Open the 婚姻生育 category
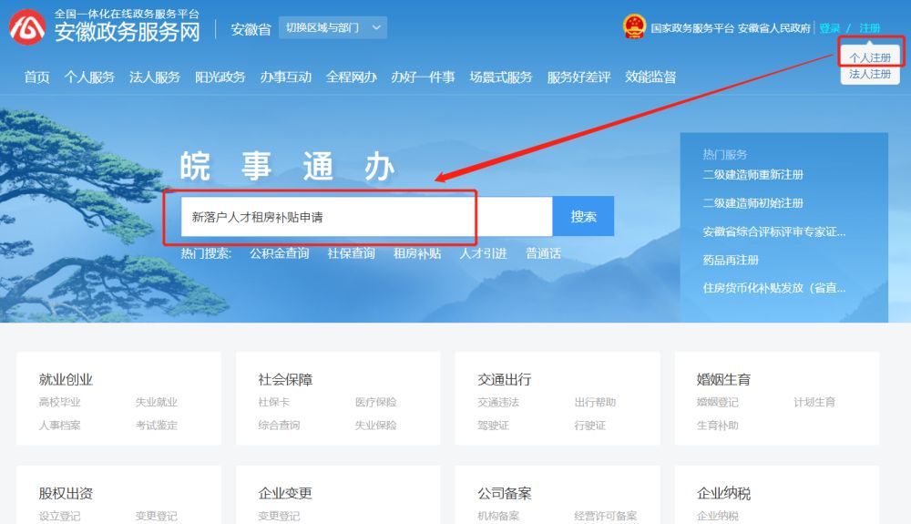 tap(723, 380)
